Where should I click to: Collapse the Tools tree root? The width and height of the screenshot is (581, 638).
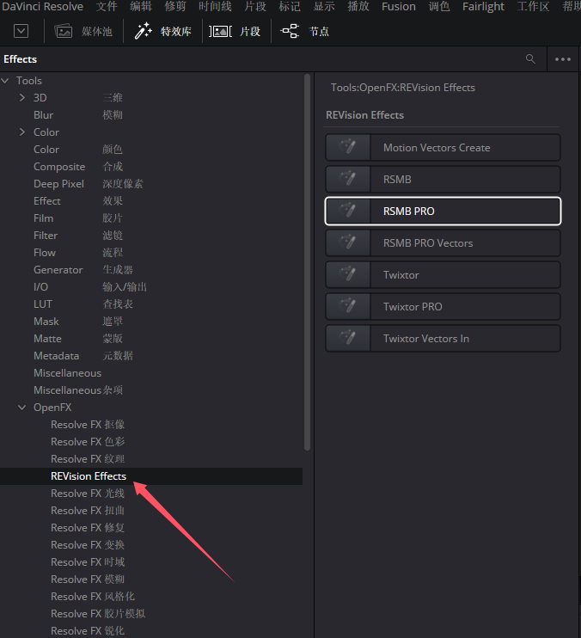(5, 81)
